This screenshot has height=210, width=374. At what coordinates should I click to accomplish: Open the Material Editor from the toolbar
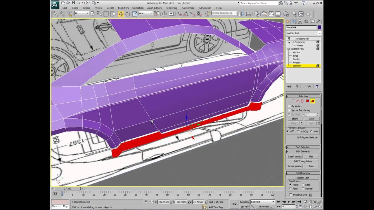tap(286, 14)
